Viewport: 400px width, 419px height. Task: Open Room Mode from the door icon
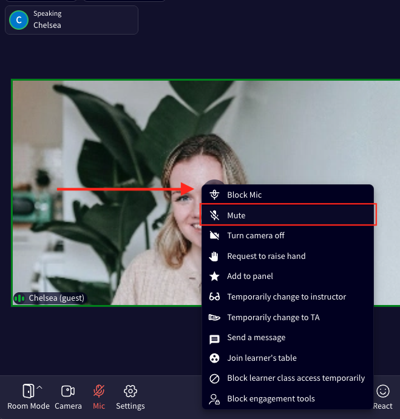pyautogui.click(x=29, y=391)
